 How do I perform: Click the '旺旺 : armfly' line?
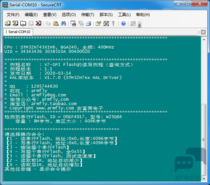26,90
